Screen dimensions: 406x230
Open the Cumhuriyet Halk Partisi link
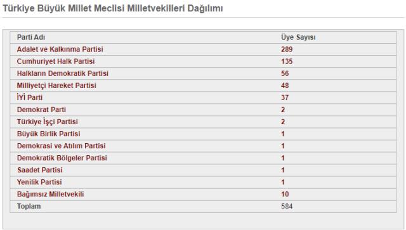[56, 61]
